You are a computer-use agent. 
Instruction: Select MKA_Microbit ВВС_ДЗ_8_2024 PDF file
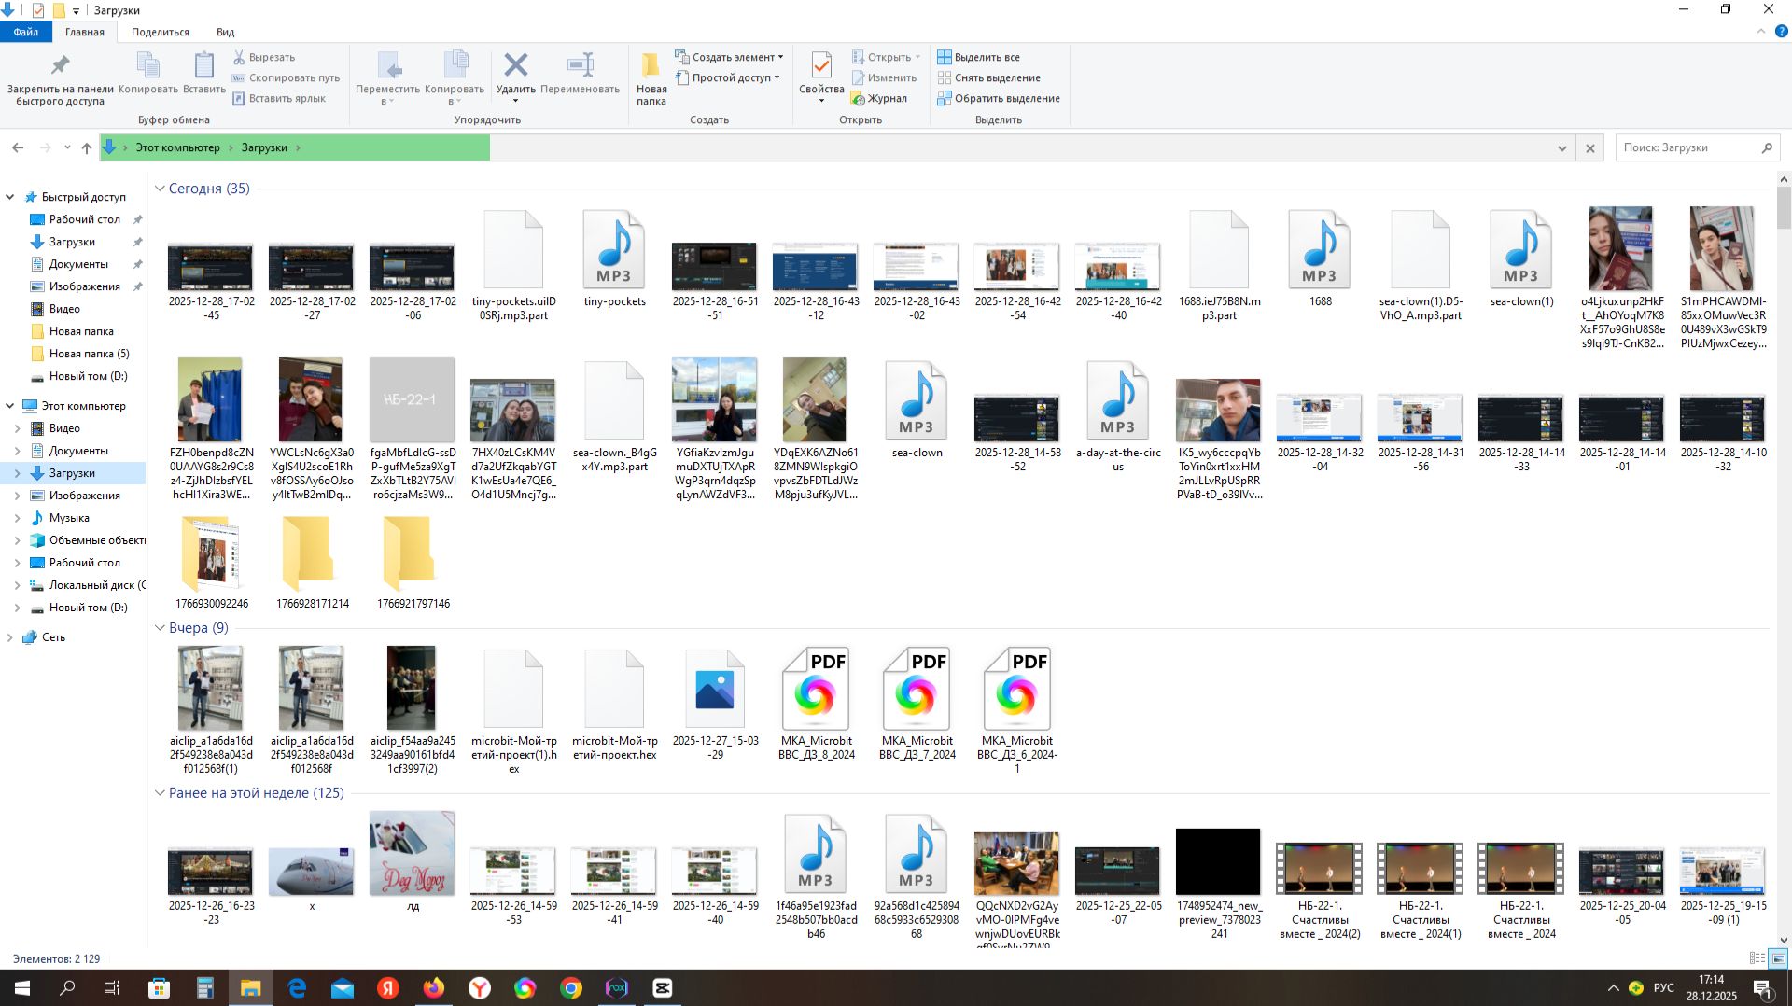tap(817, 704)
